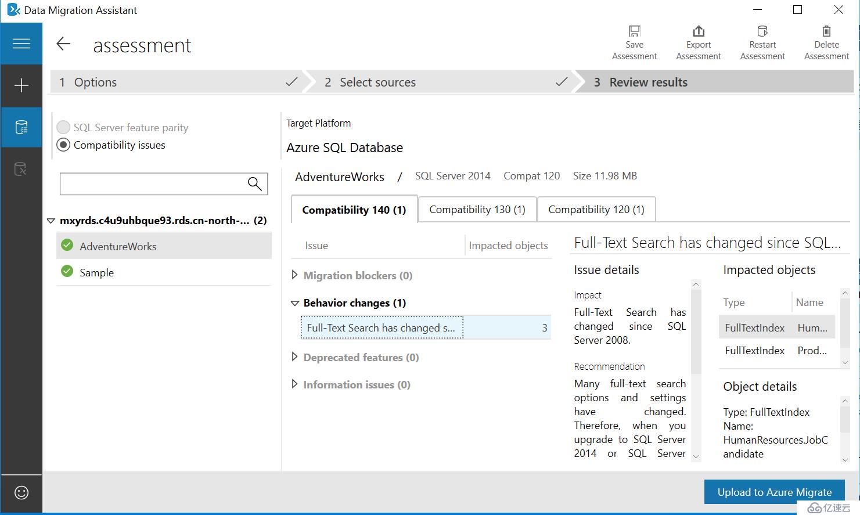Click the smiley feedback icon

(21, 492)
